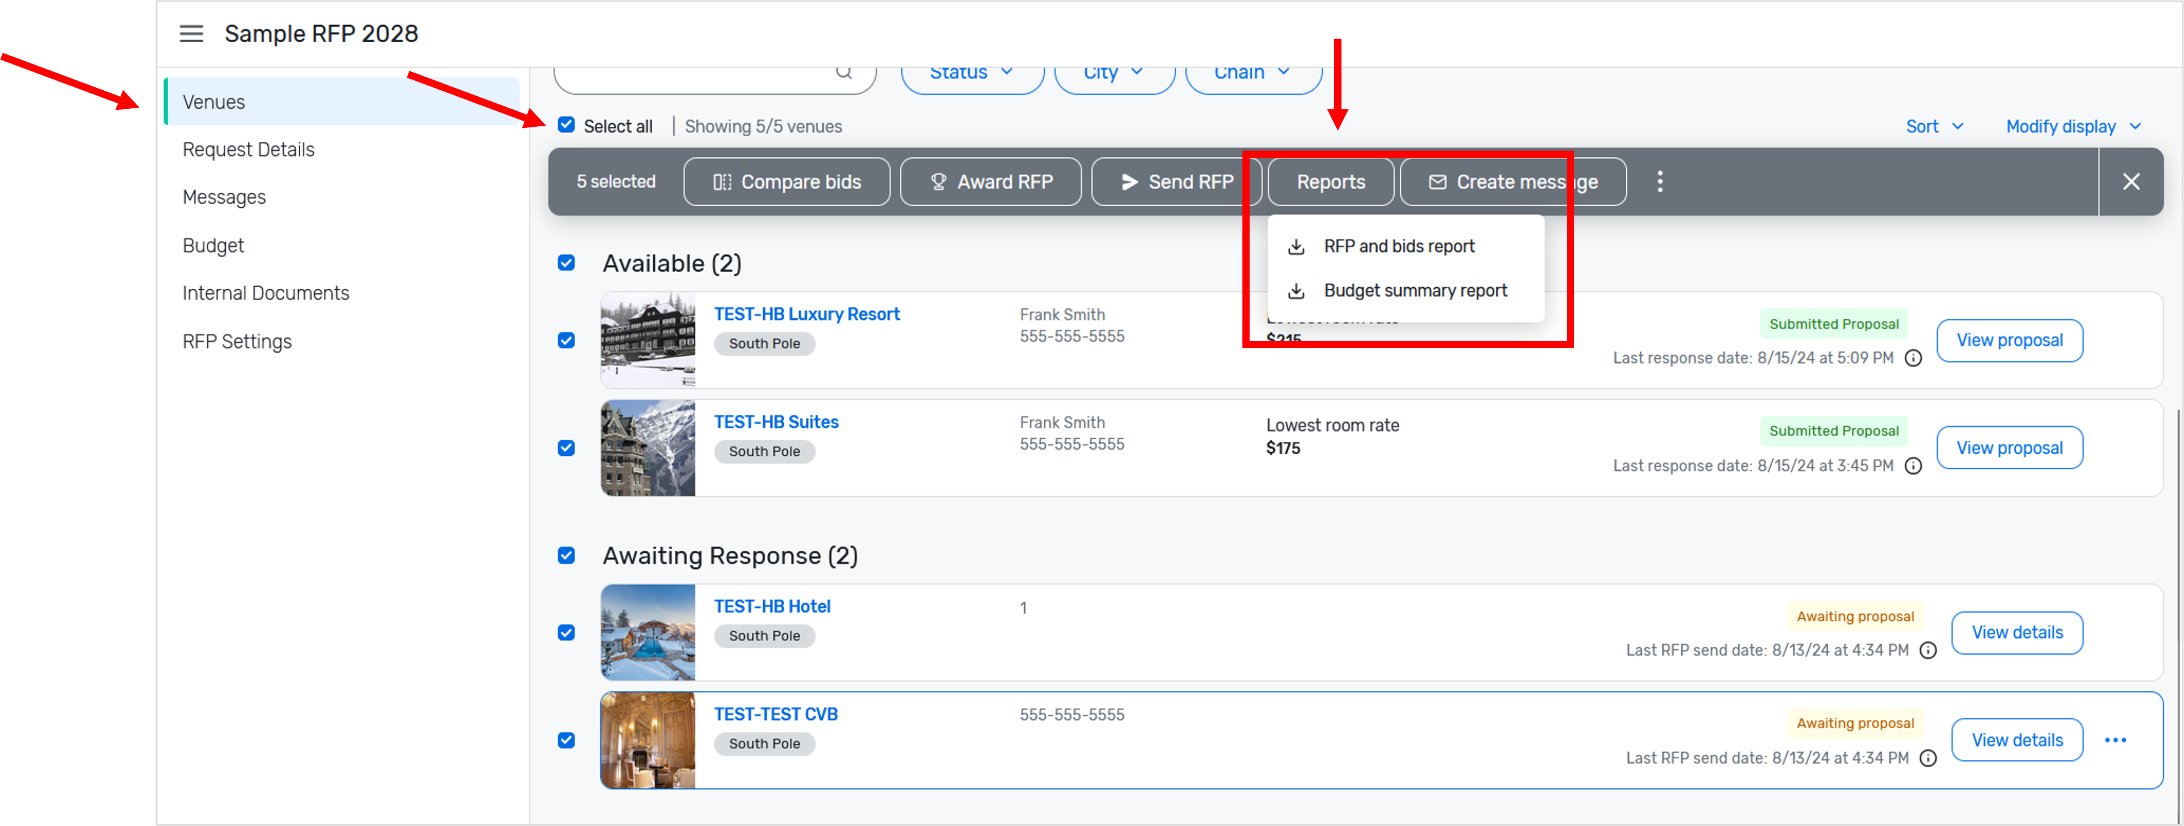Open the Create message envelope icon
This screenshot has height=826, width=2184.
pos(1437,181)
